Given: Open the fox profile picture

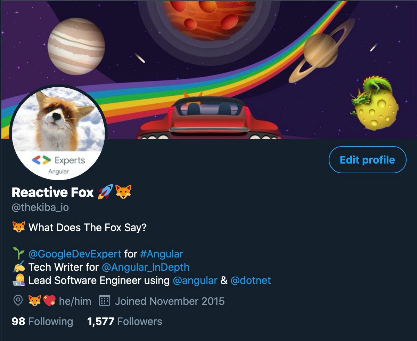Looking at the screenshot, I should pos(58,133).
